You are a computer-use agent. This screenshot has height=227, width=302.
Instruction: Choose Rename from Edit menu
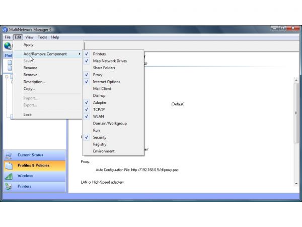(48, 68)
